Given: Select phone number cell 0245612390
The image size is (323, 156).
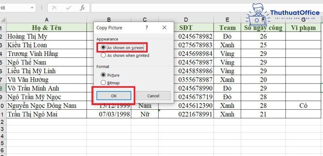Looking at the screenshot, I should pyautogui.click(x=186, y=105).
